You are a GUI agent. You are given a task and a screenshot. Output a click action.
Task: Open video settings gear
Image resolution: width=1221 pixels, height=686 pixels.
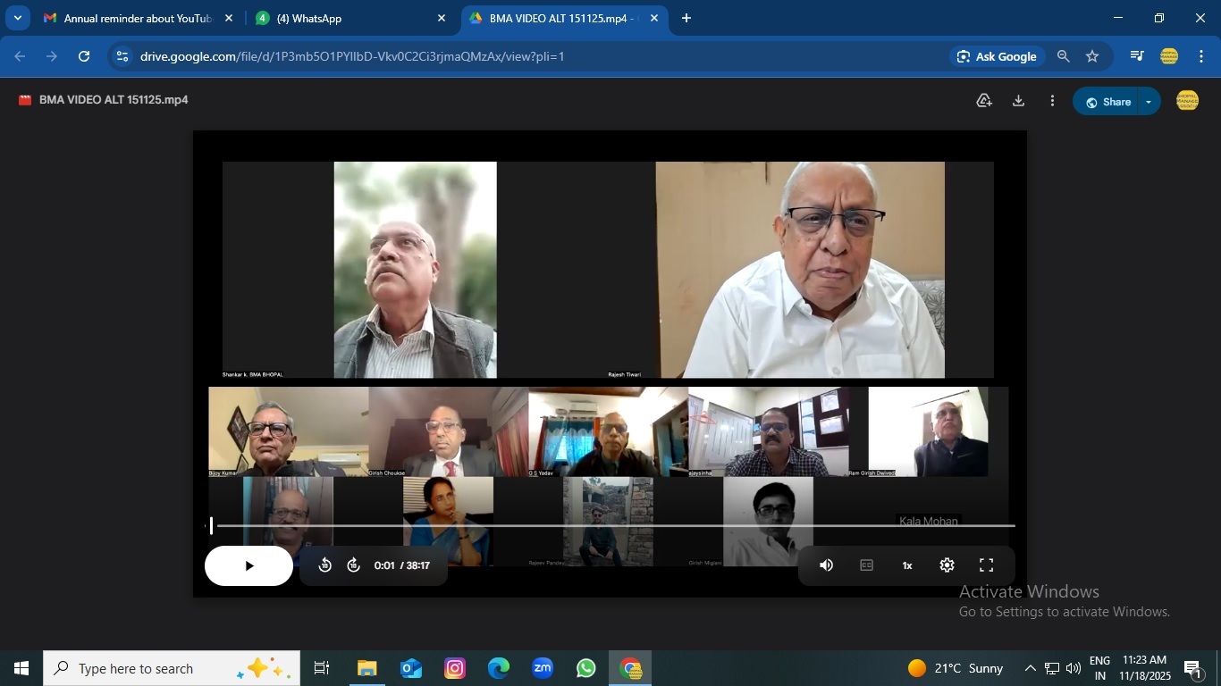pos(947,565)
